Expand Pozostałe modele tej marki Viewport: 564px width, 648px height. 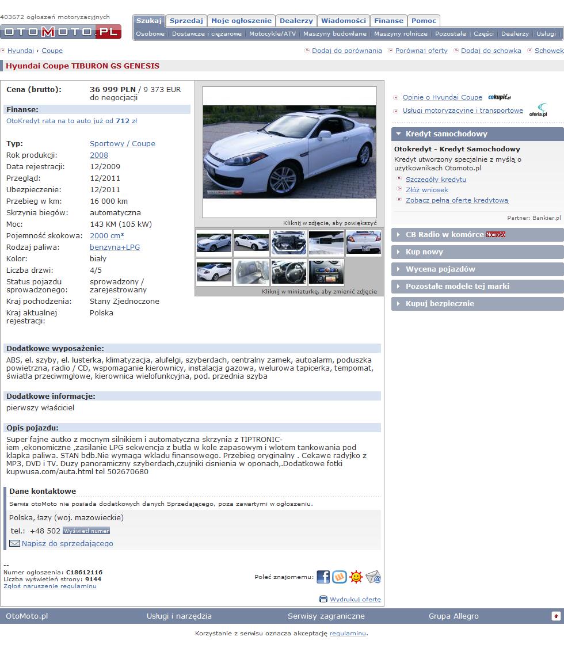[477, 287]
